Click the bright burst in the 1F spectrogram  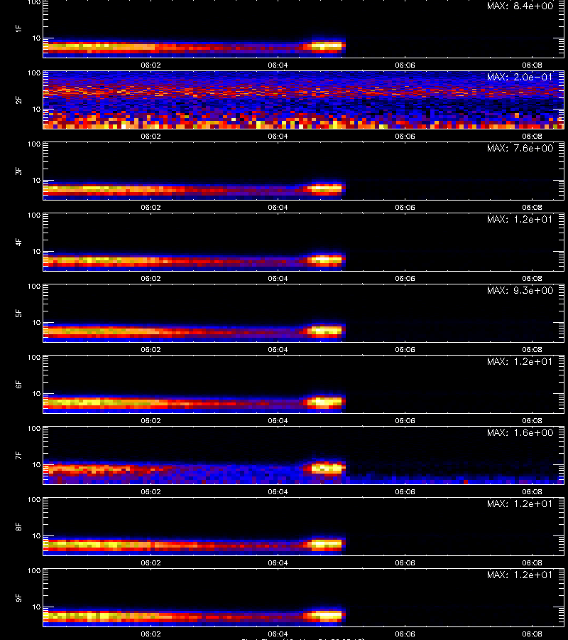(x=327, y=46)
